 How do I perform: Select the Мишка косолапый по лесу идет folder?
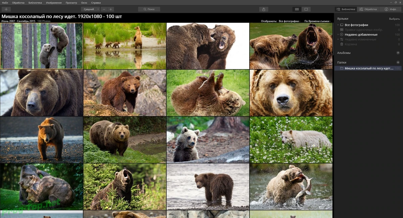[368, 68]
